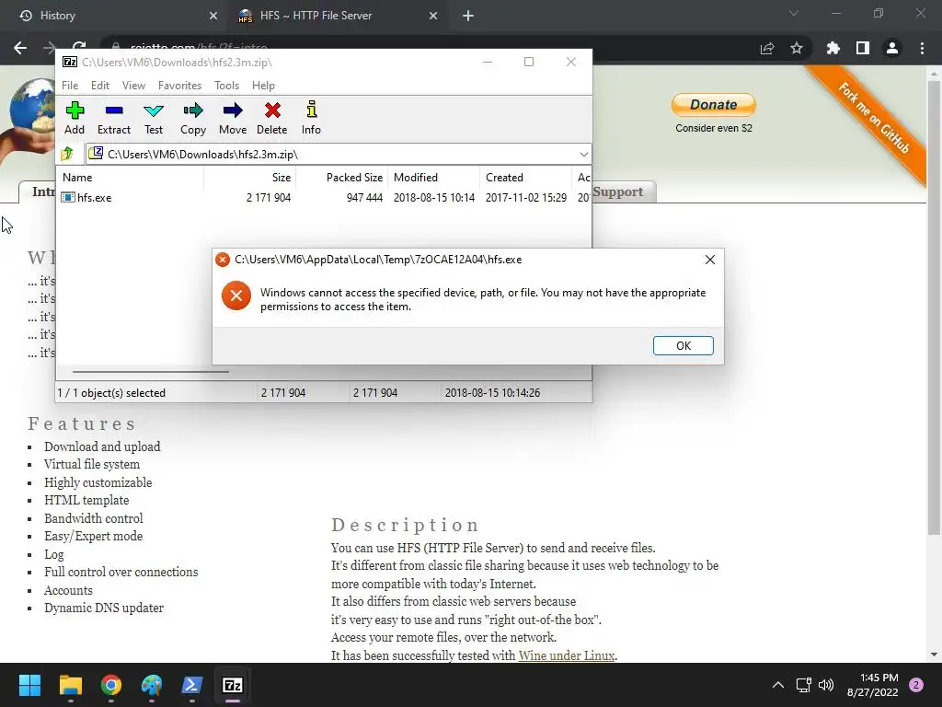Sort by the Modified column header
Viewport: 942px width, 707px height.
click(x=434, y=178)
